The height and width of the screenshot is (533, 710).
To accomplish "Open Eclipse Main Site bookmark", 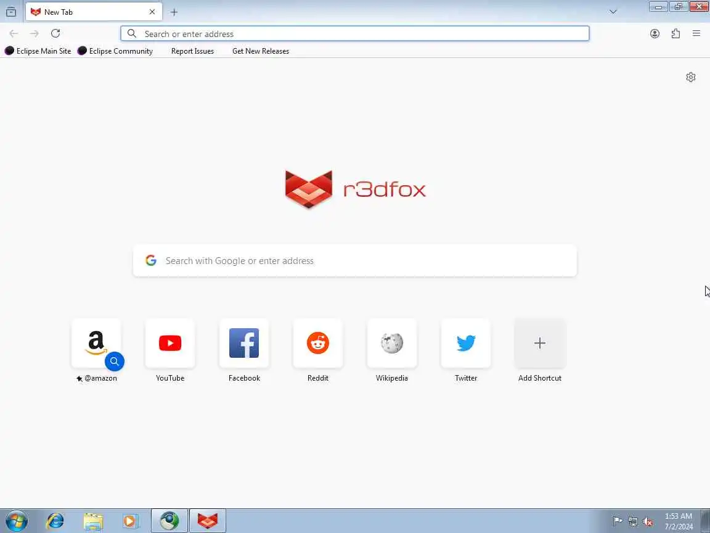I will [x=38, y=51].
